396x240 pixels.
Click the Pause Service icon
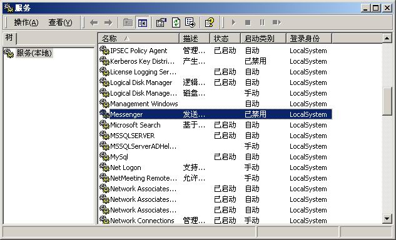coord(262,22)
